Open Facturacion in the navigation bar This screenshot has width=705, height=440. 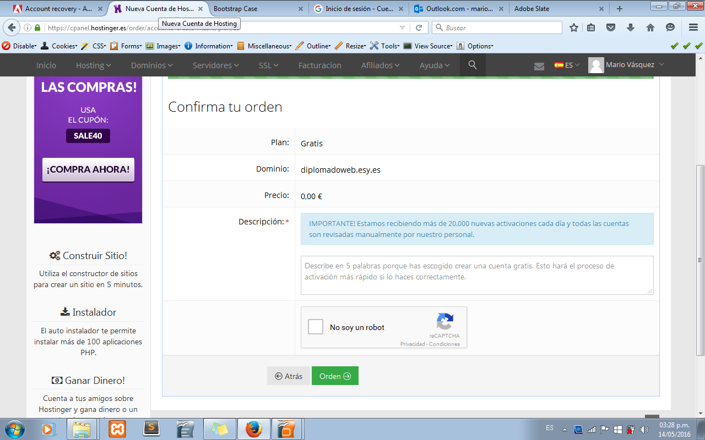(319, 65)
